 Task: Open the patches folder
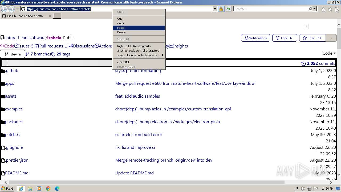(12, 134)
